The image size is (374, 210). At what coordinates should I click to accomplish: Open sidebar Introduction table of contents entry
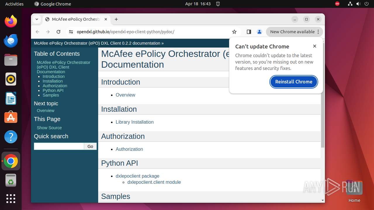point(53,76)
